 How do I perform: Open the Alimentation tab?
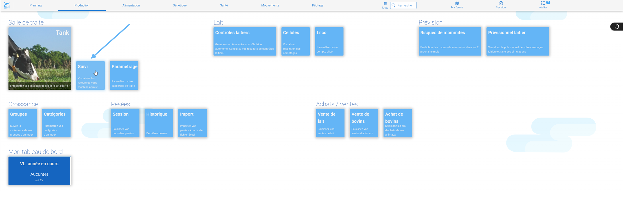pos(131,5)
